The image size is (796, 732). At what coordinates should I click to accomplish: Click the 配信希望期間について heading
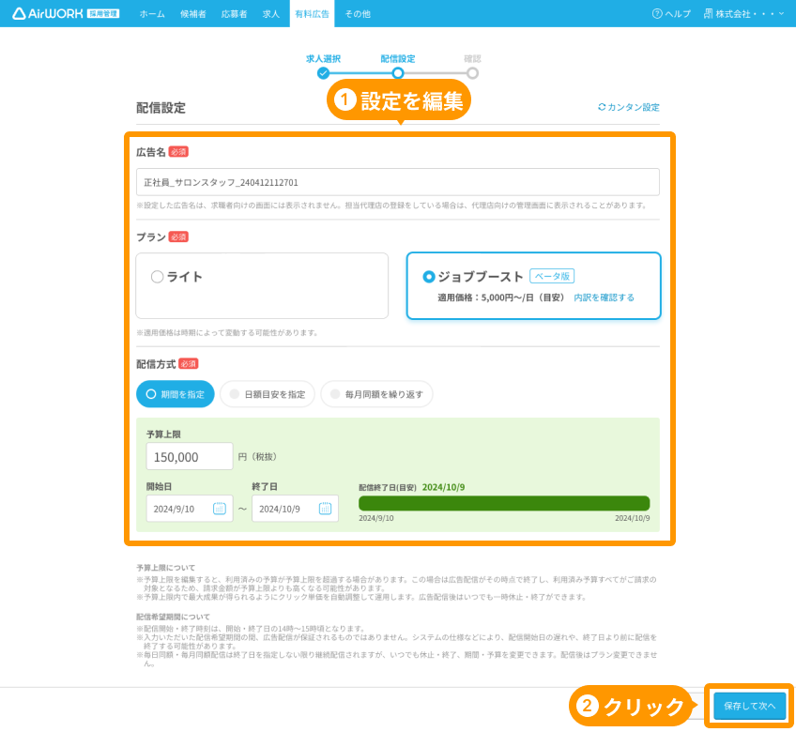coord(173,617)
